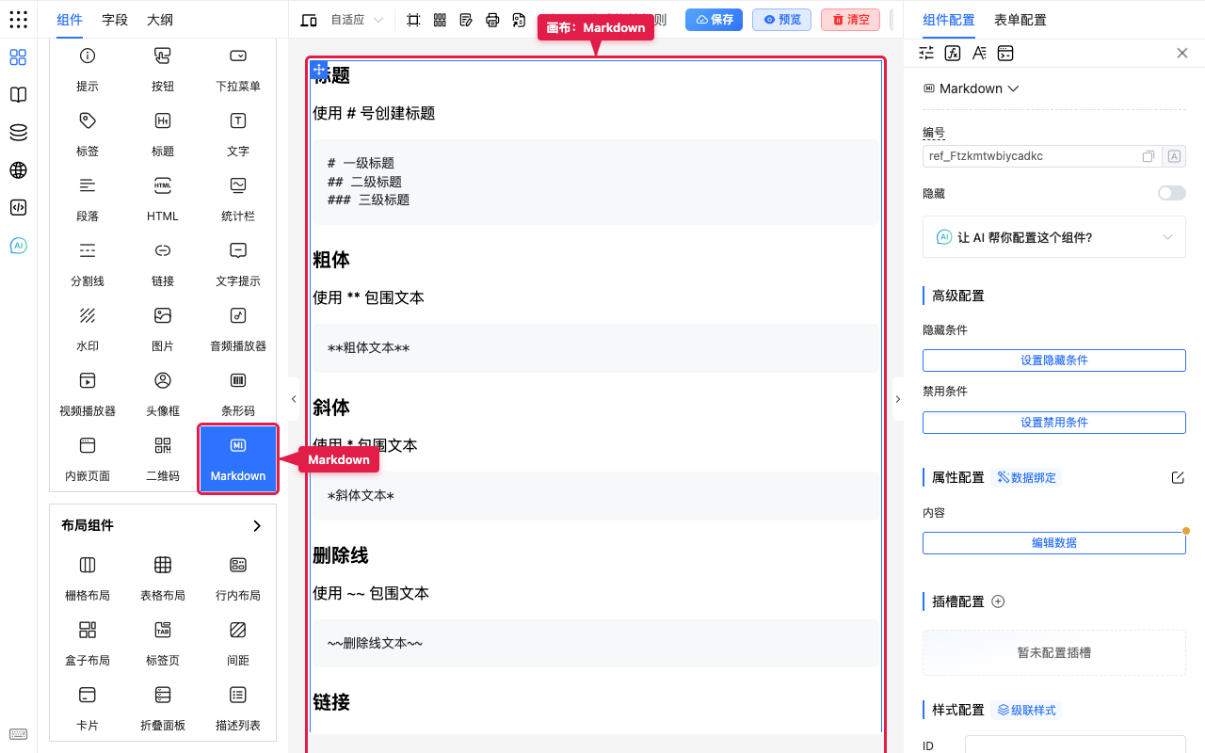Screen dimensions: 1205x753
Task: Switch to the 大纲 tab
Action: pyautogui.click(x=160, y=20)
